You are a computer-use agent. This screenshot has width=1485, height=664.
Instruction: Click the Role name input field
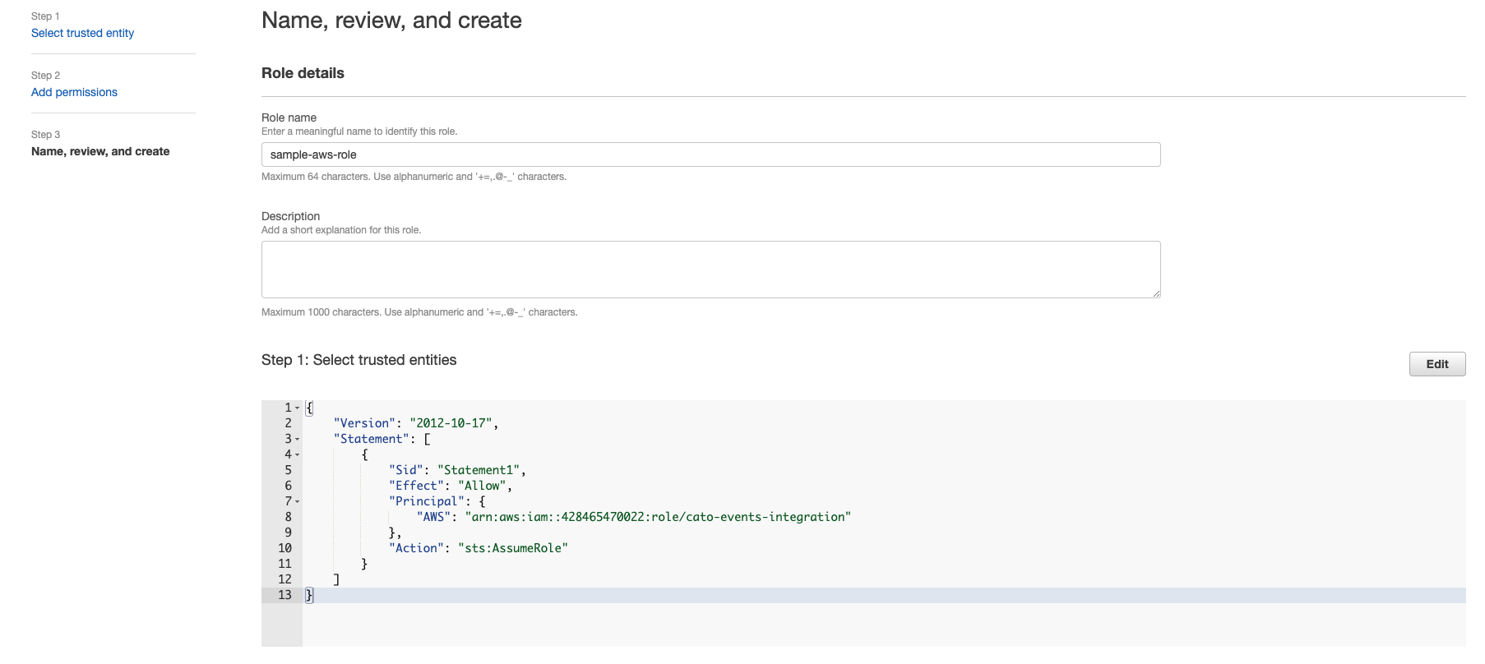[710, 154]
